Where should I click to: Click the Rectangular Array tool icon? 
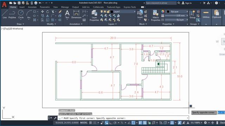[x=53, y=20]
